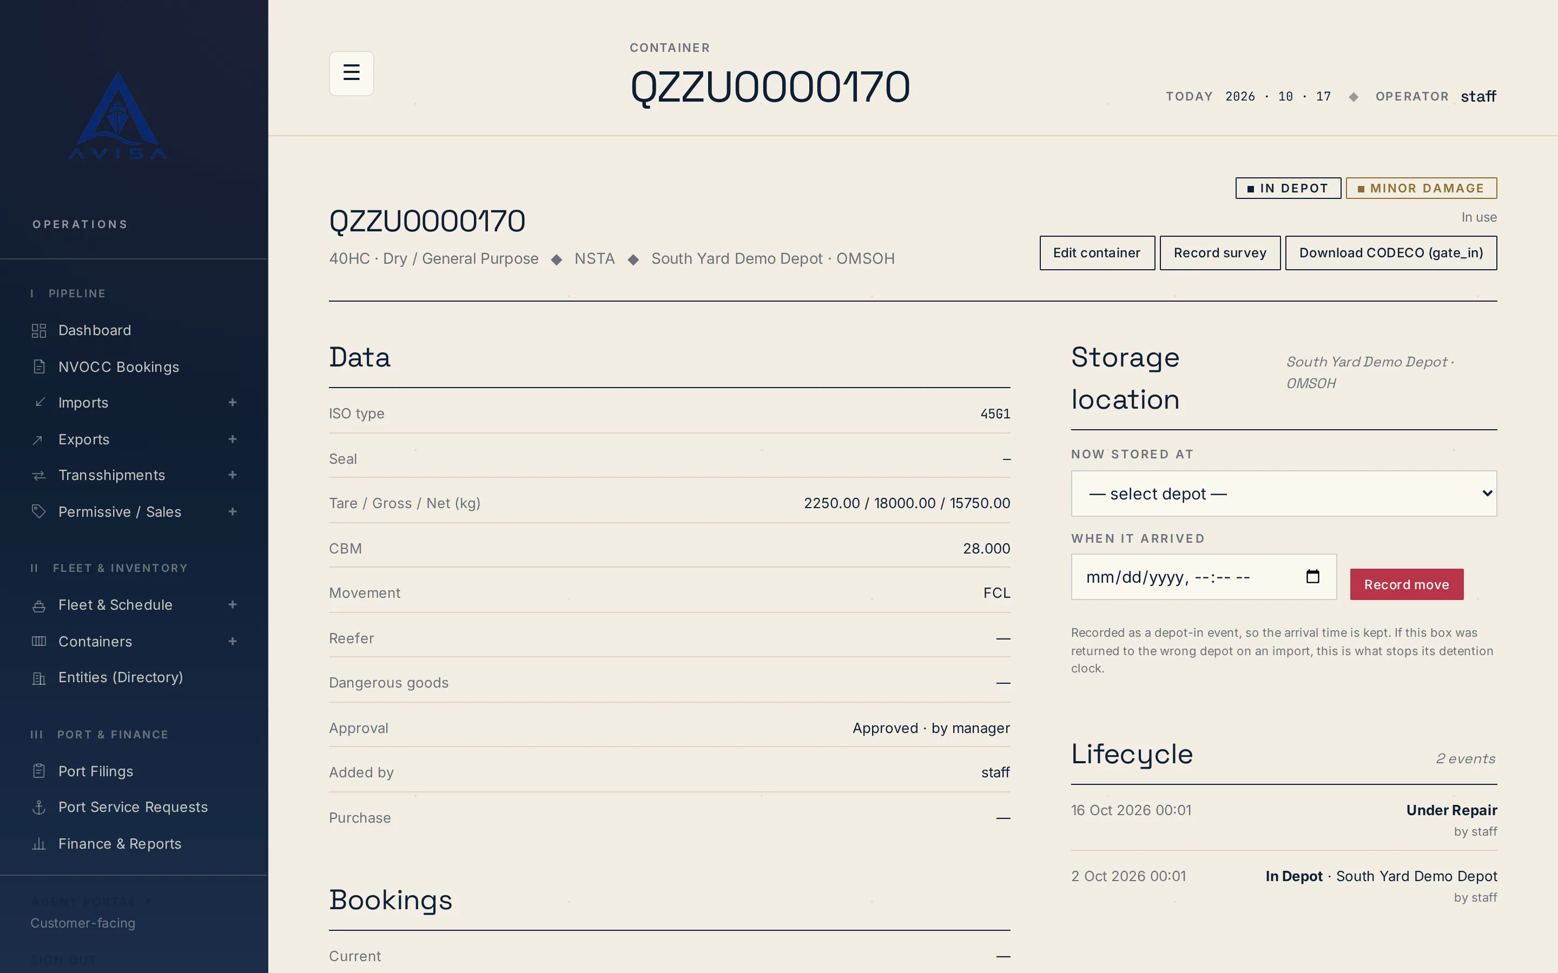
Task: Click the when it arrived datetime field
Action: [x=1204, y=577]
